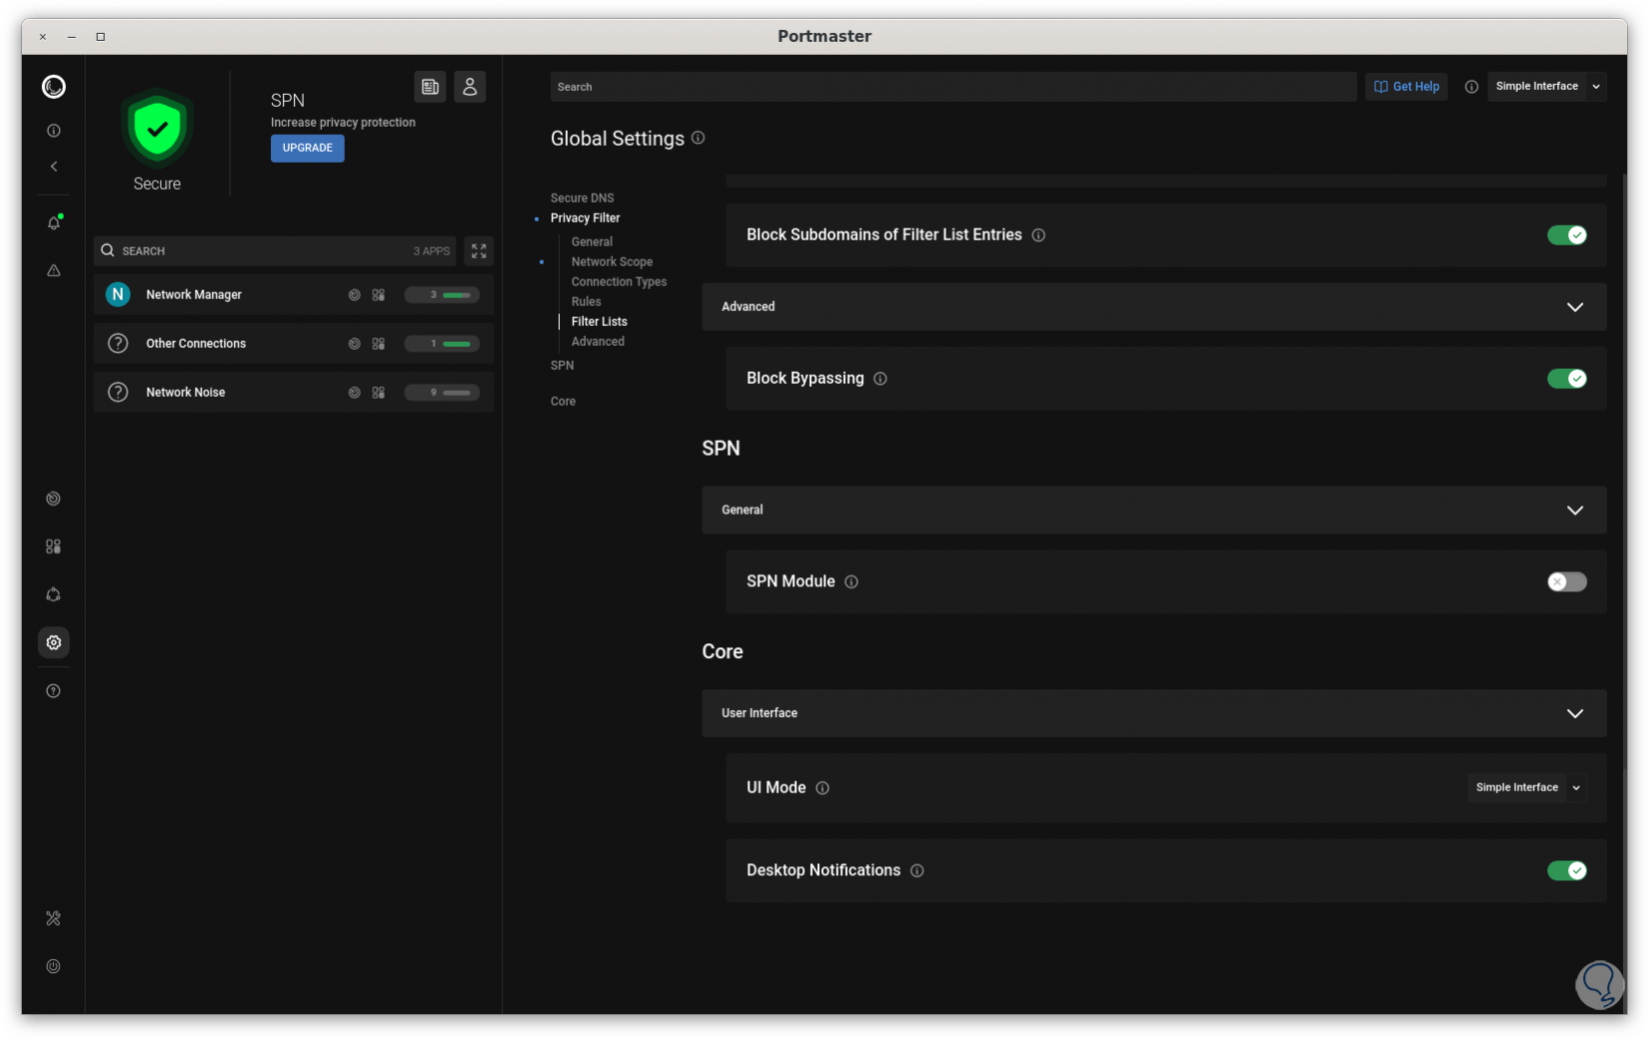Image resolution: width=1649 pixels, height=1039 pixels.
Task: Enable the SPN Module switch
Action: tap(1567, 581)
